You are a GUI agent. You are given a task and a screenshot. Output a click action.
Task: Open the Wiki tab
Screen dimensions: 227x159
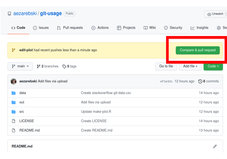point(150,28)
